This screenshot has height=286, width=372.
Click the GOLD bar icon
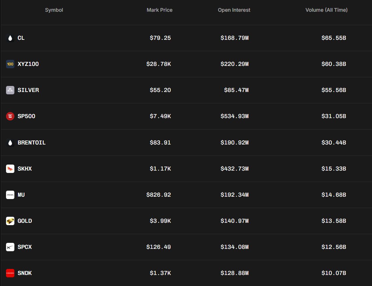point(10,221)
